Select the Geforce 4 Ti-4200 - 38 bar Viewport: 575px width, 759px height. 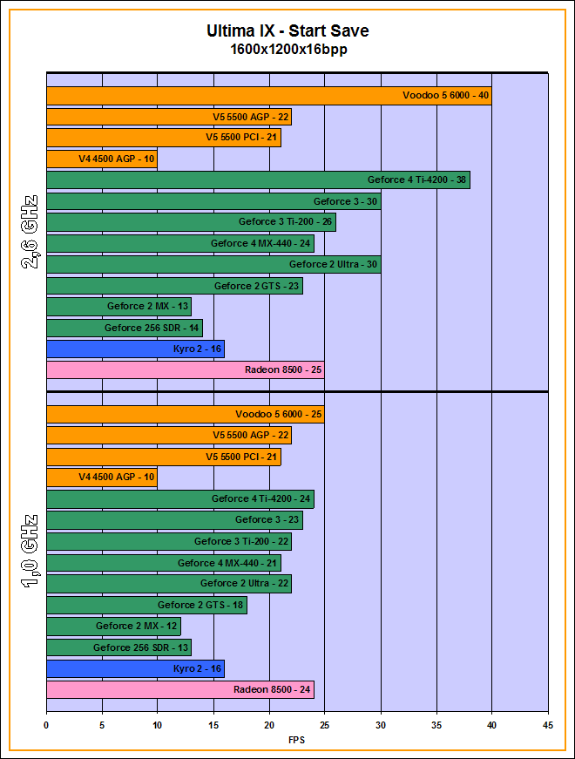(x=258, y=180)
